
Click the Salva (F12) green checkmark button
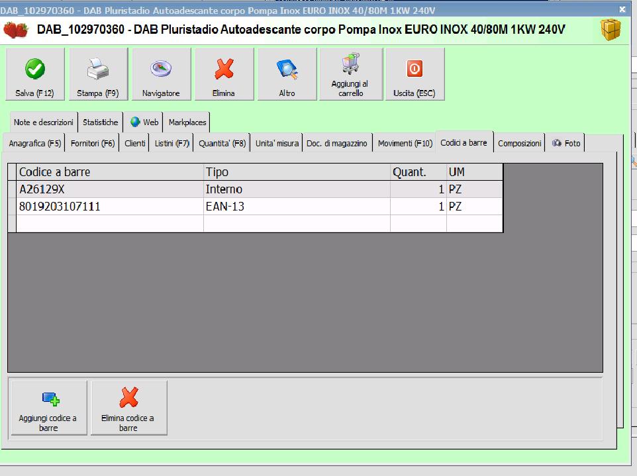tap(35, 74)
